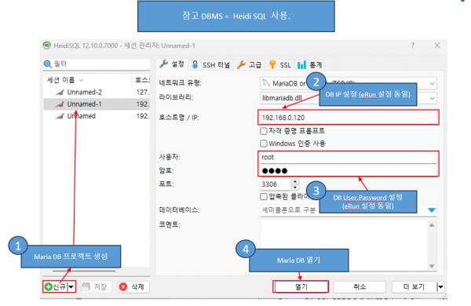Click the 열기 button

point(301,287)
